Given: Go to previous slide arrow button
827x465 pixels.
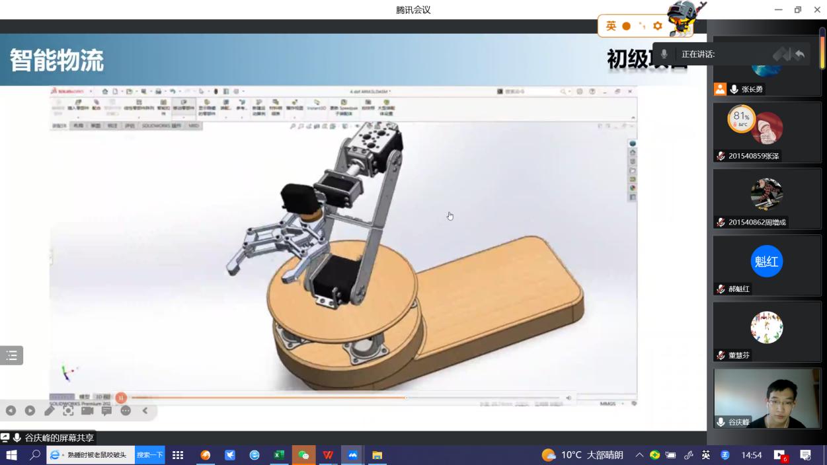Looking at the screenshot, I should (x=11, y=411).
